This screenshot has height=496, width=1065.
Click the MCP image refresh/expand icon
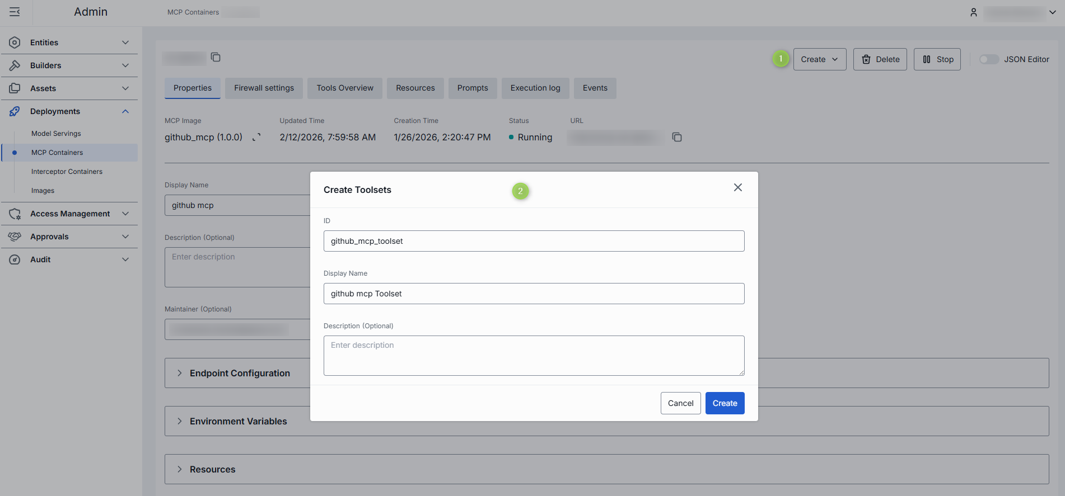click(x=256, y=138)
